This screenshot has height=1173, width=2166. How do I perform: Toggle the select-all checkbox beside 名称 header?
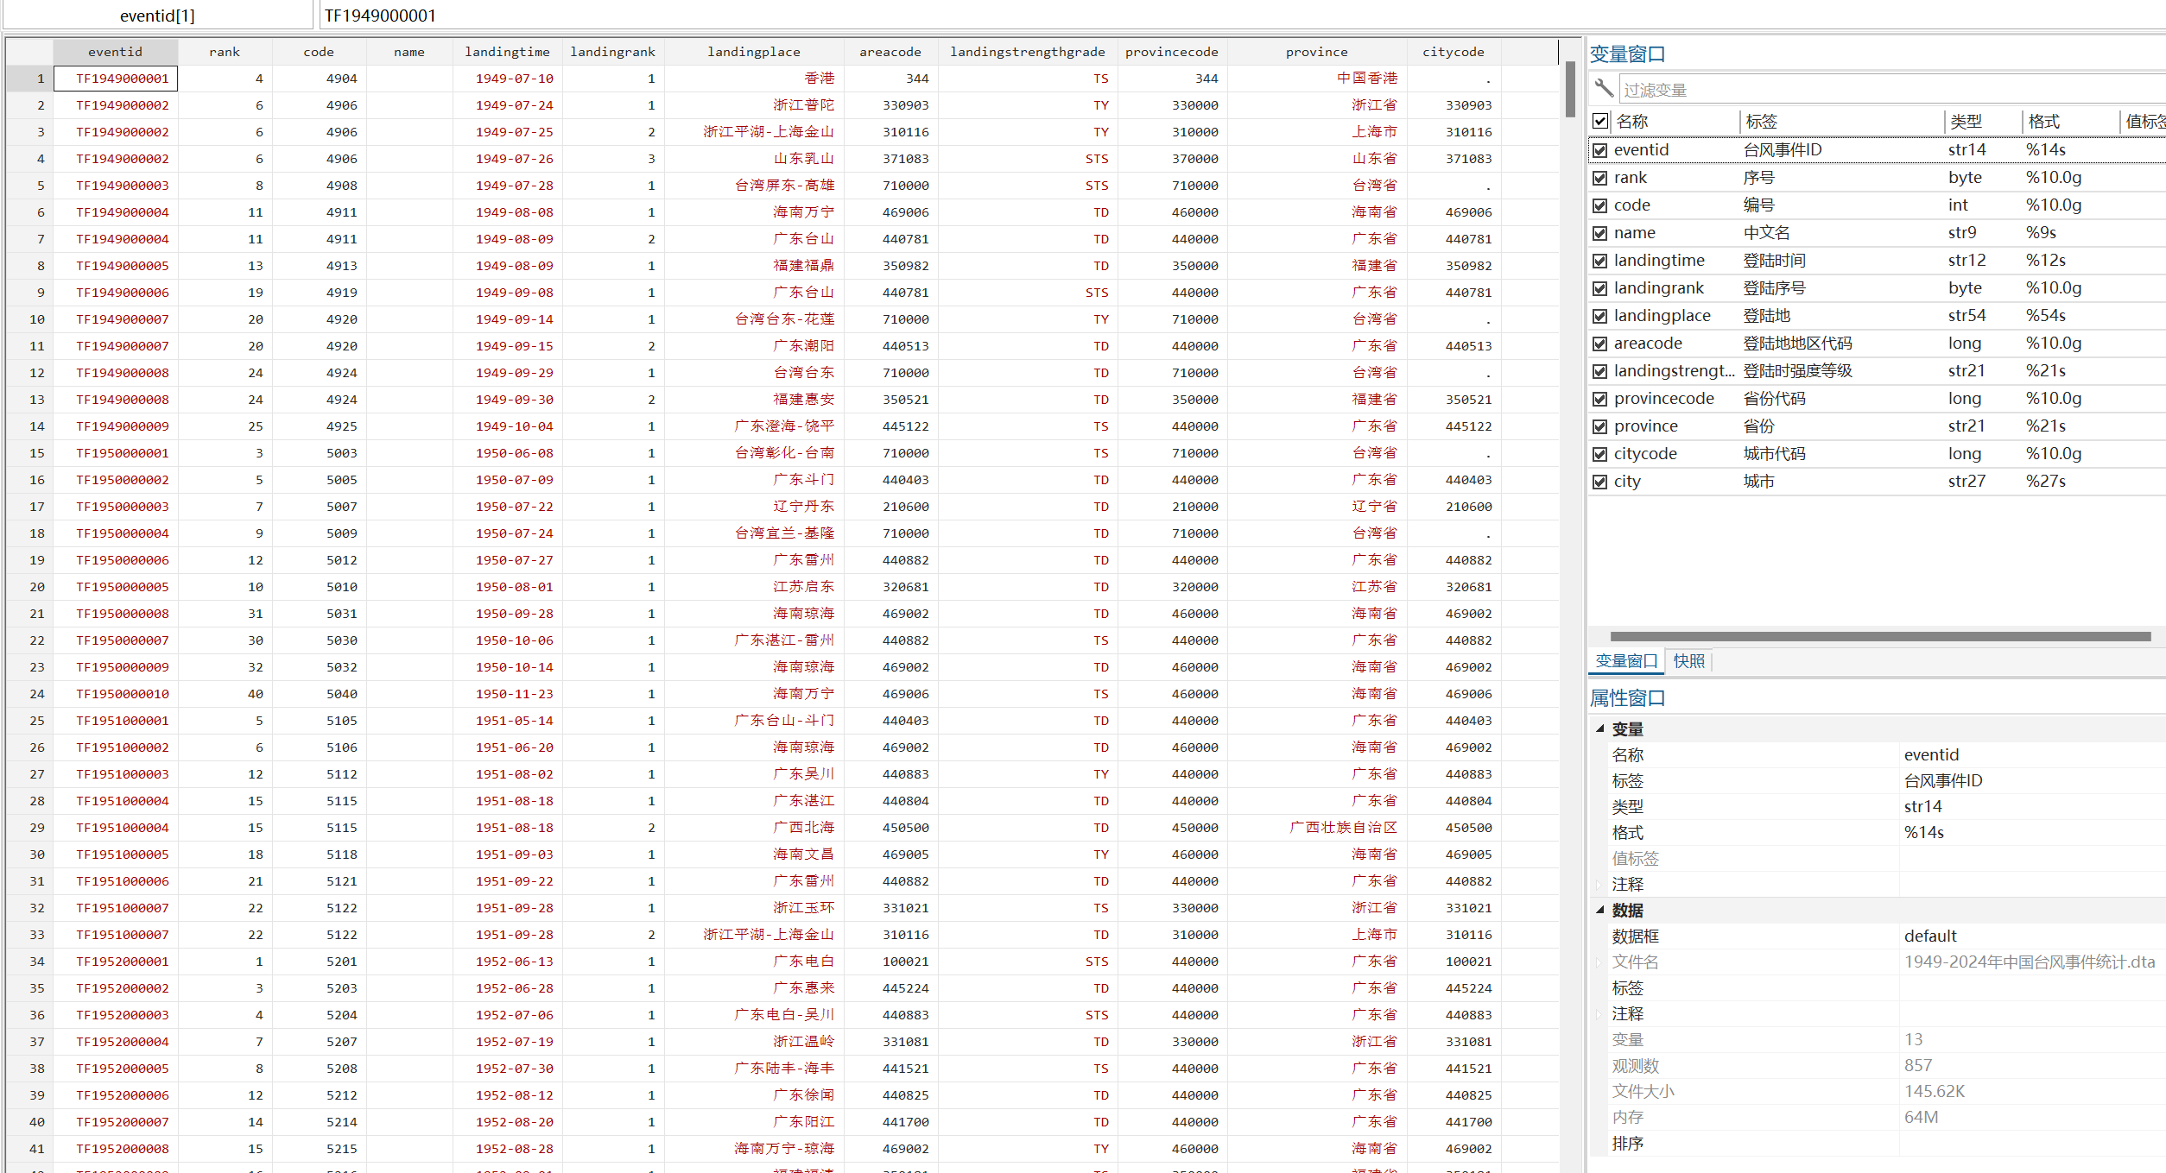1600,121
